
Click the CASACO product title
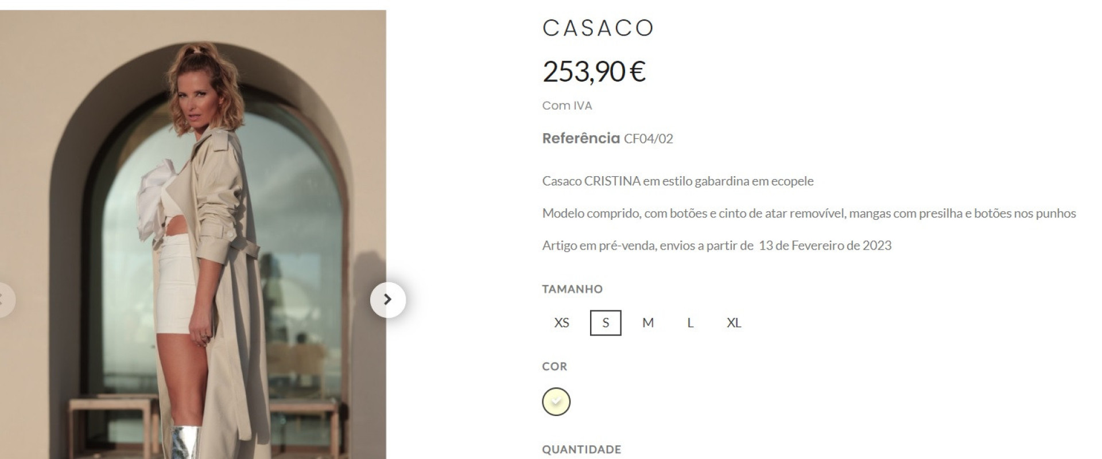click(x=598, y=28)
